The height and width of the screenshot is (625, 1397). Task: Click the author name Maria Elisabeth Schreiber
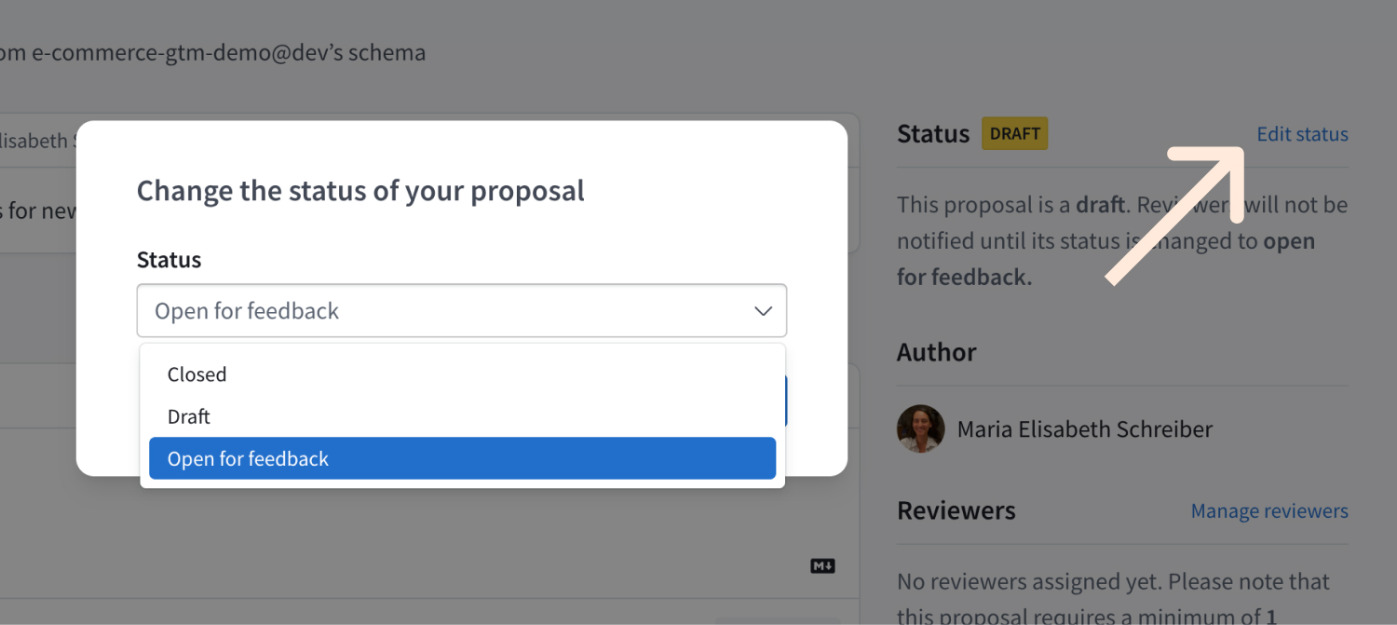[x=1084, y=428]
